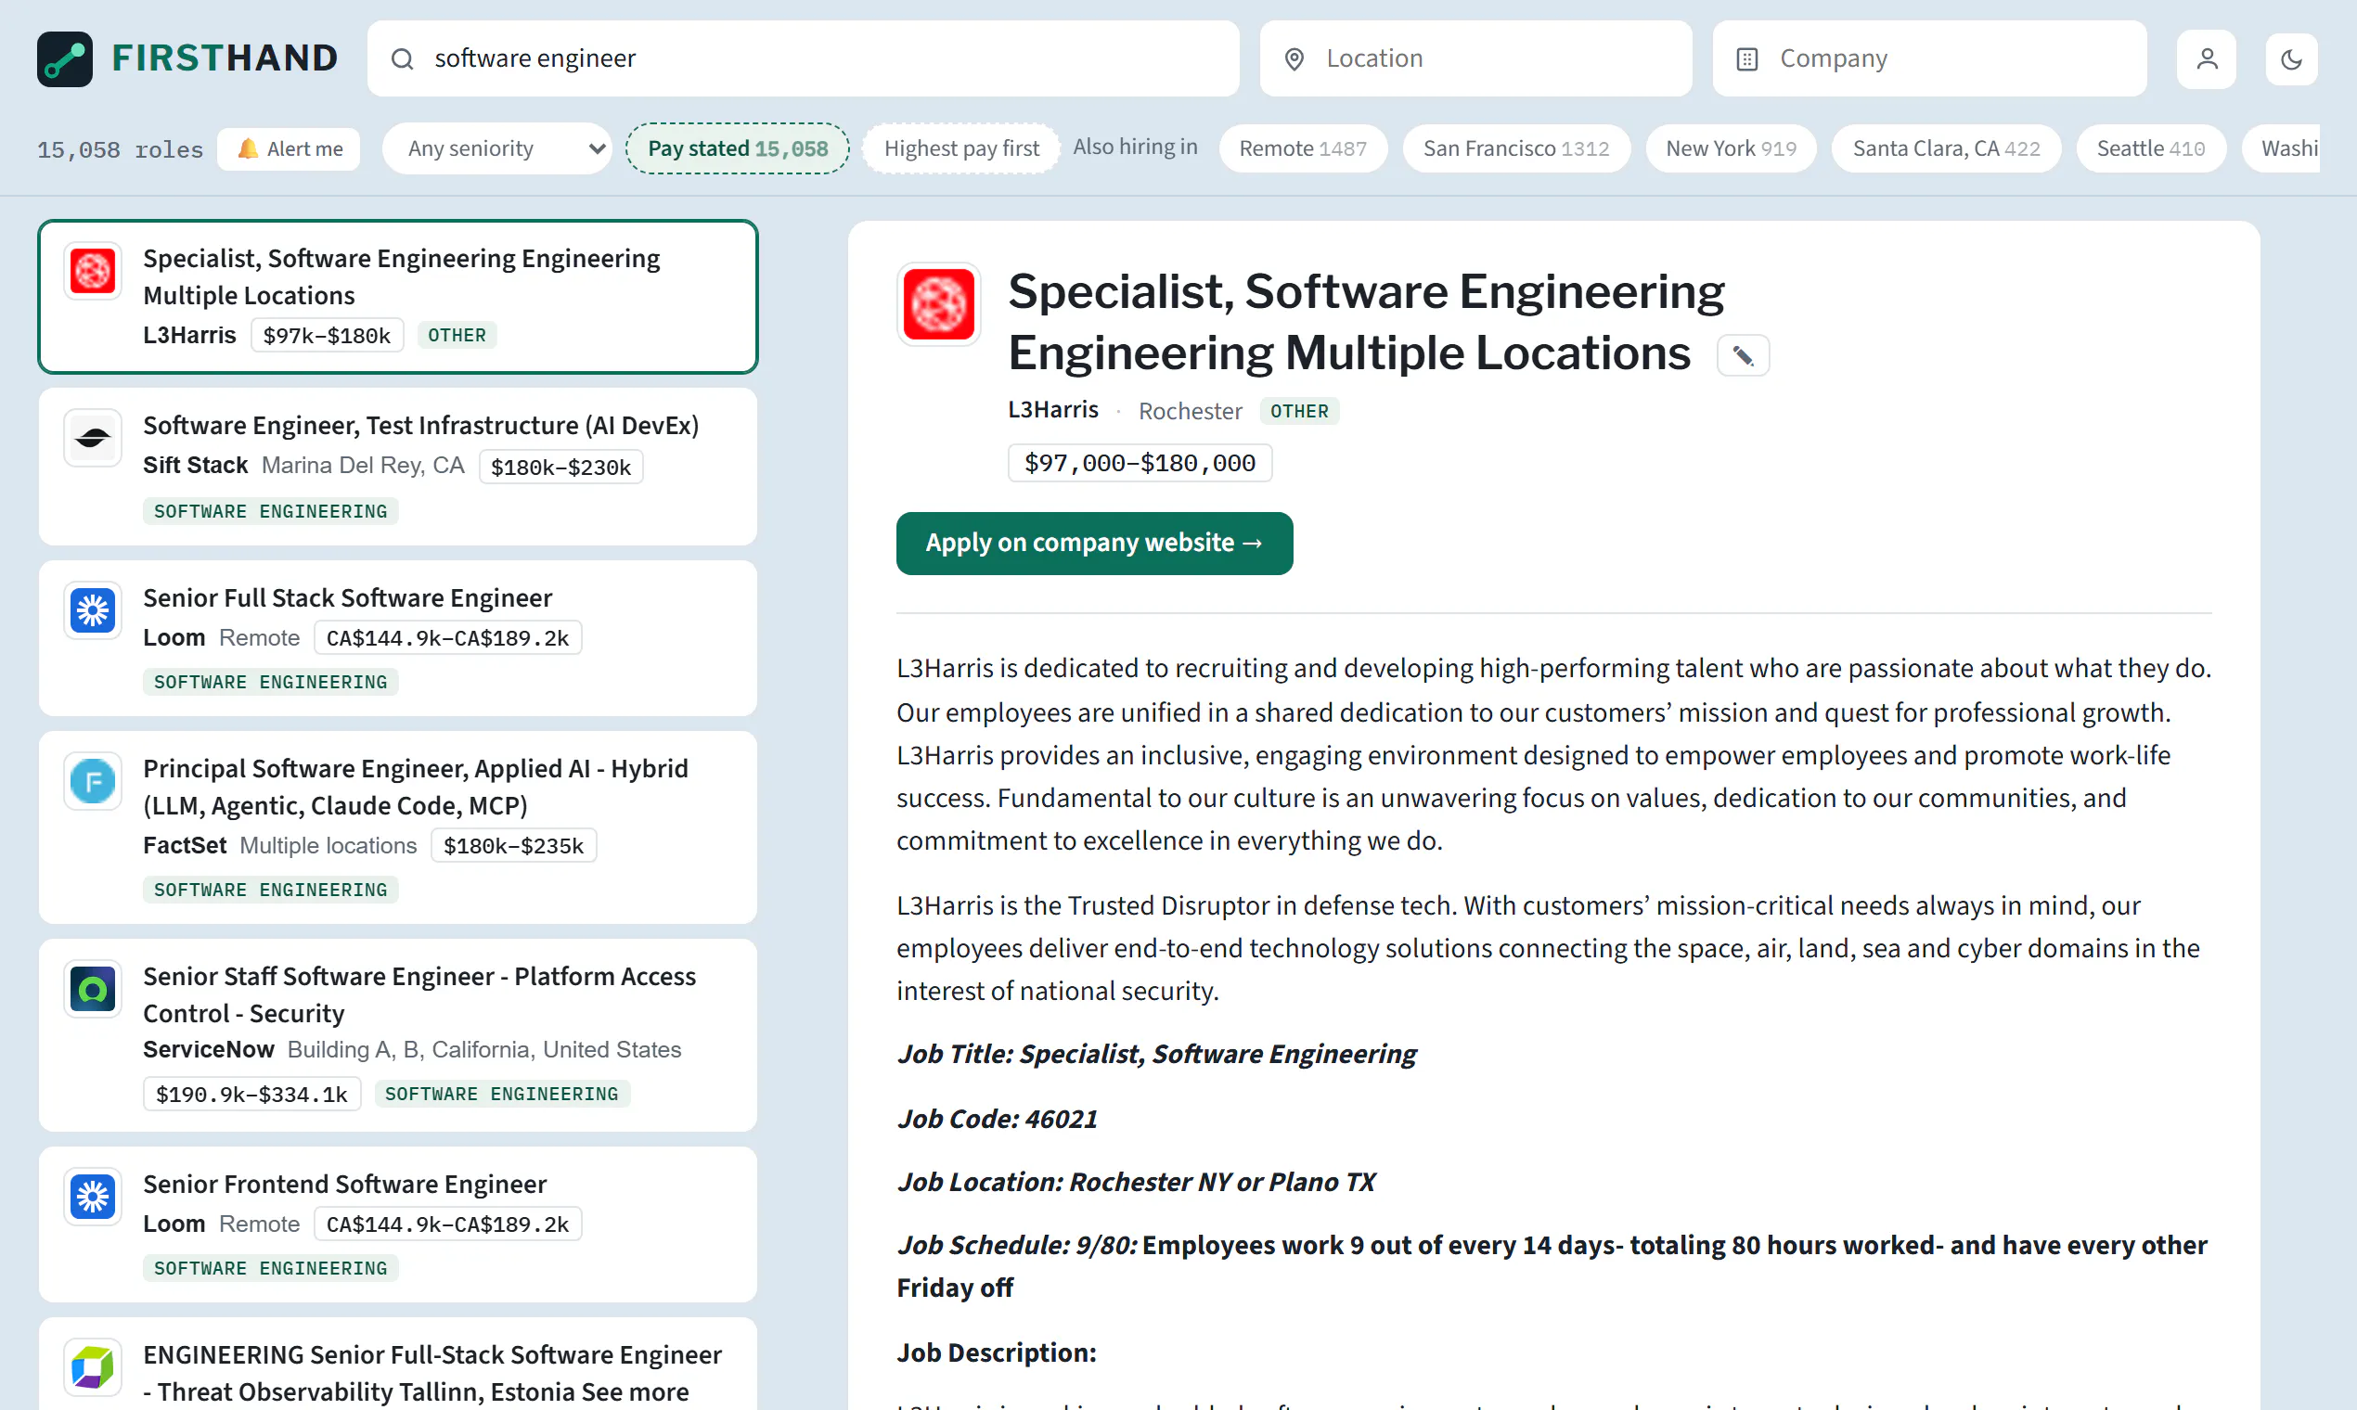Image resolution: width=2357 pixels, height=1410 pixels.
Task: Click the company building icon
Action: pos(1745,59)
